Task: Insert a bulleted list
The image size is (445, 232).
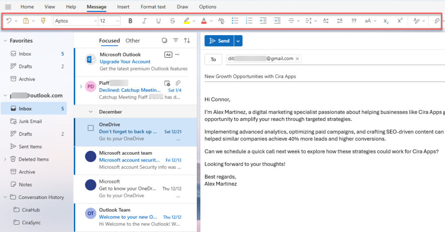Action: click(235, 20)
